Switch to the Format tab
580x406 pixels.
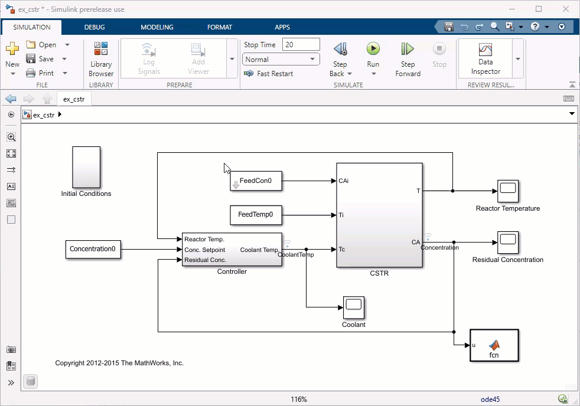click(220, 27)
